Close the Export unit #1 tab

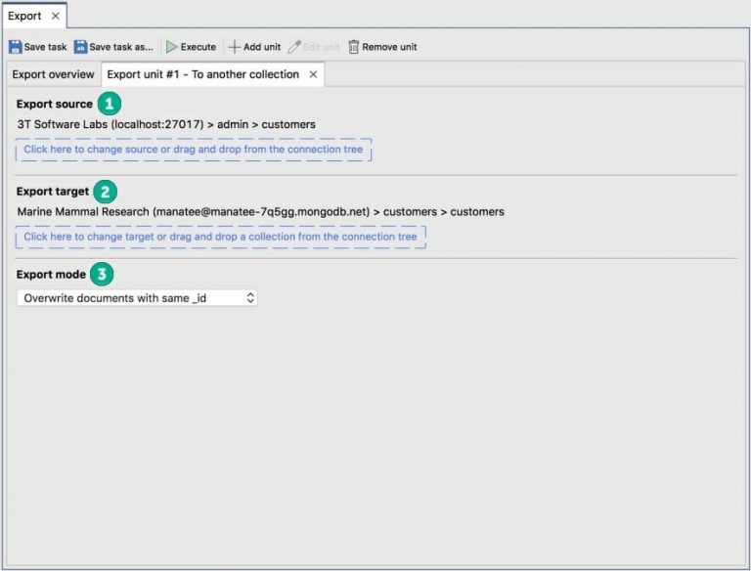pyautogui.click(x=313, y=75)
